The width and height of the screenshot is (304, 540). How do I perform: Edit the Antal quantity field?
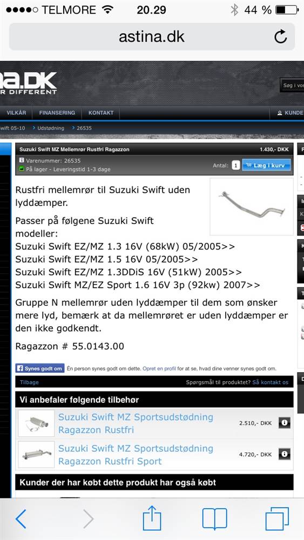pos(235,166)
